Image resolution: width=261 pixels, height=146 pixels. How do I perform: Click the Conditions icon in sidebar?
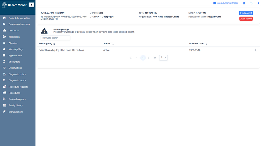(4, 30)
